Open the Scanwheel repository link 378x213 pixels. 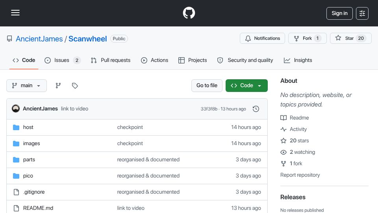tap(87, 39)
